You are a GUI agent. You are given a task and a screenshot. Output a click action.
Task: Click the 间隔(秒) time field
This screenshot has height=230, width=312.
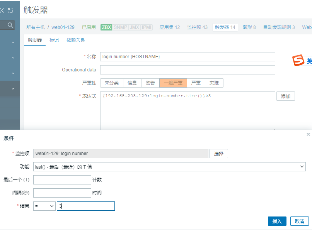(62, 193)
